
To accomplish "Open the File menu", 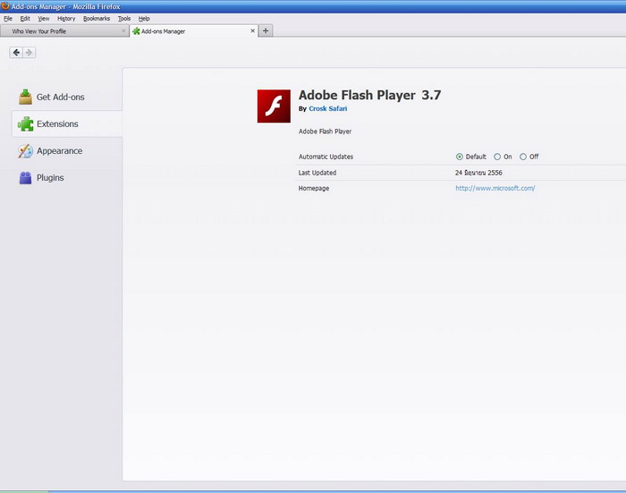I will [8, 19].
